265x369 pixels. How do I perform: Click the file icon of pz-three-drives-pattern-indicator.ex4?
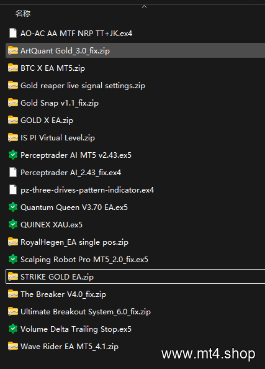point(13,190)
